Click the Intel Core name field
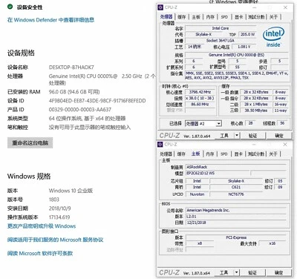The image size is (297, 279). 221,28
